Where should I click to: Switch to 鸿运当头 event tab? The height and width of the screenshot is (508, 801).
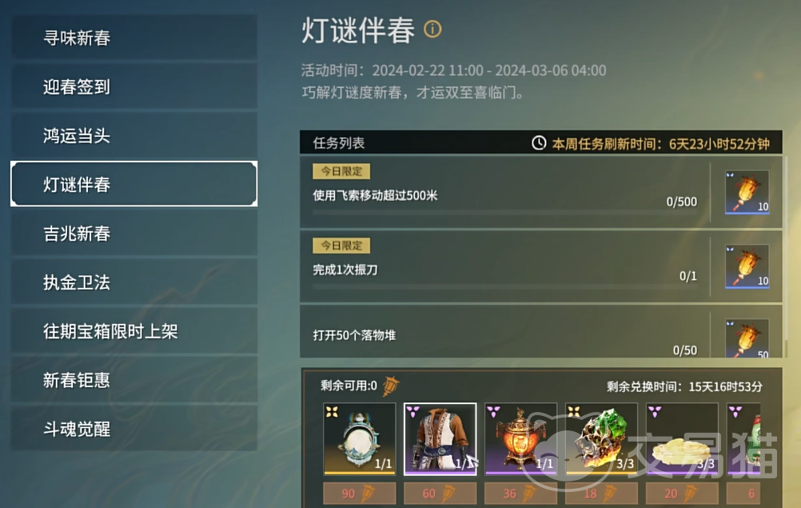tap(133, 135)
